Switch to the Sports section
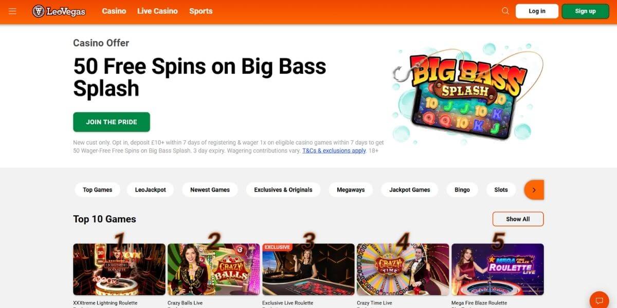Image resolution: width=617 pixels, height=308 pixels. [x=201, y=11]
